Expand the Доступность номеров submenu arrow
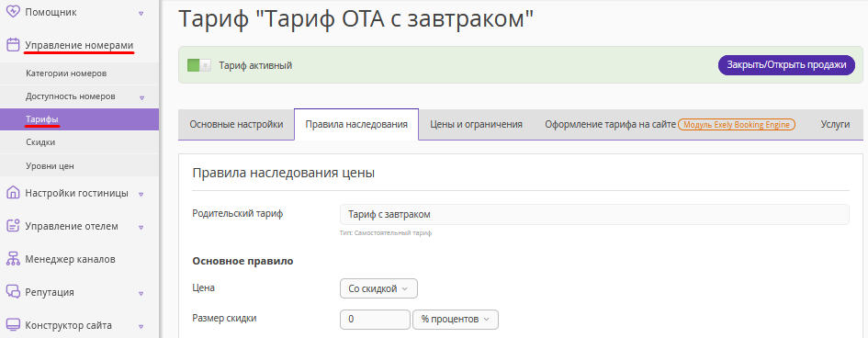The image size is (868, 338). [141, 97]
